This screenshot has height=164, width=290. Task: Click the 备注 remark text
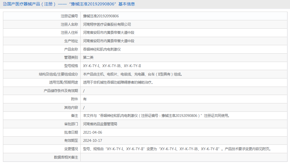point(157,116)
